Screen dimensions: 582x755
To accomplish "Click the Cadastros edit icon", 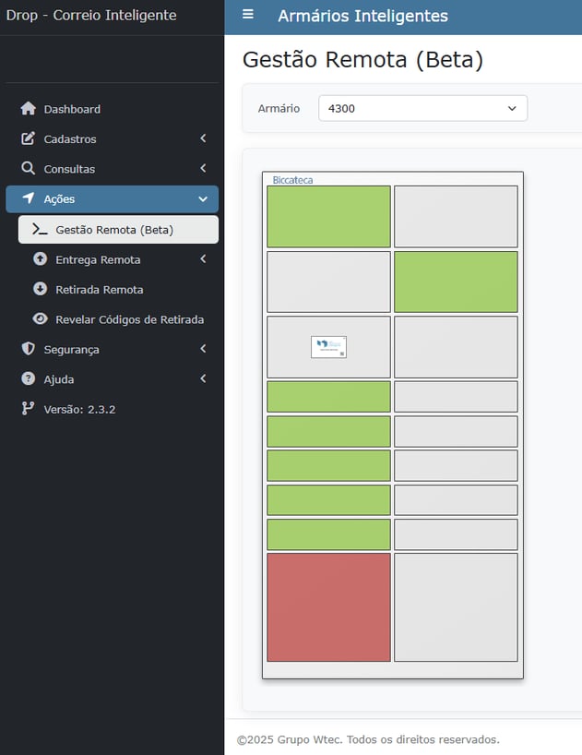I will (28, 139).
